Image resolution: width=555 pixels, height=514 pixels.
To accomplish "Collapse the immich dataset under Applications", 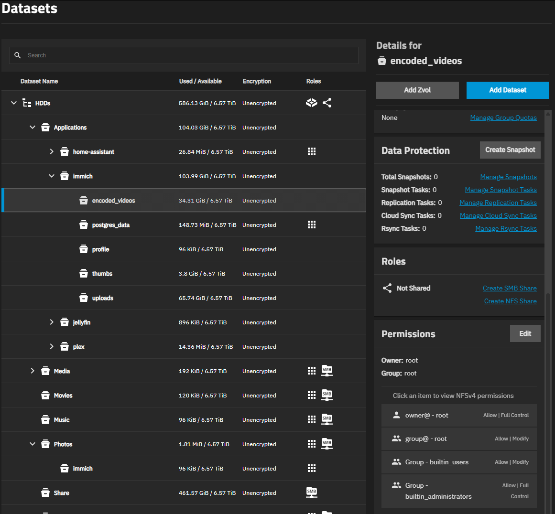I will pyautogui.click(x=52, y=176).
